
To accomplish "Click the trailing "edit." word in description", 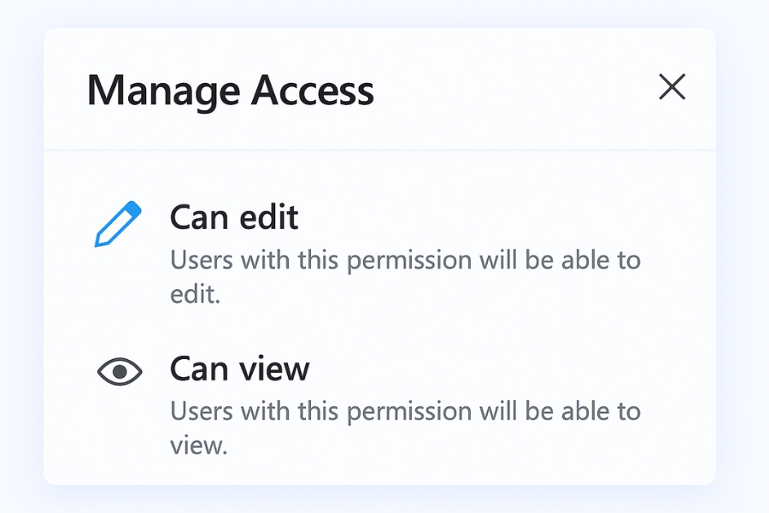I will pyautogui.click(x=196, y=295).
